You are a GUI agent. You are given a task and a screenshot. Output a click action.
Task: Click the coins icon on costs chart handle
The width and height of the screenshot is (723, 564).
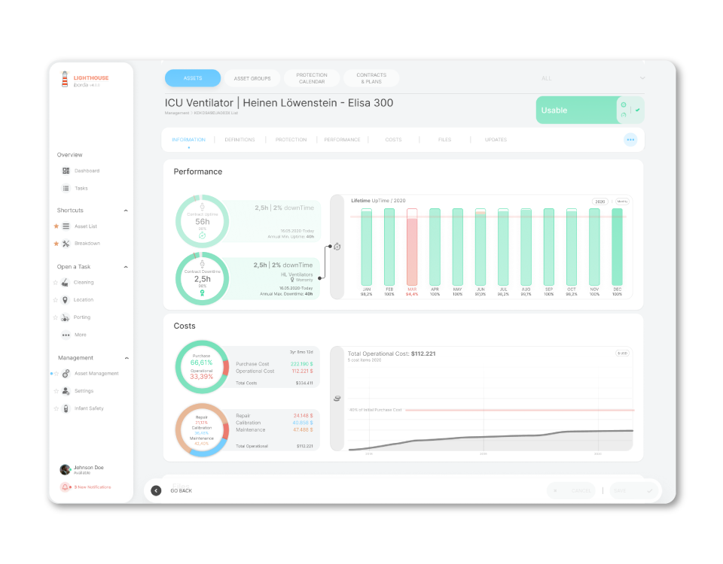[337, 399]
